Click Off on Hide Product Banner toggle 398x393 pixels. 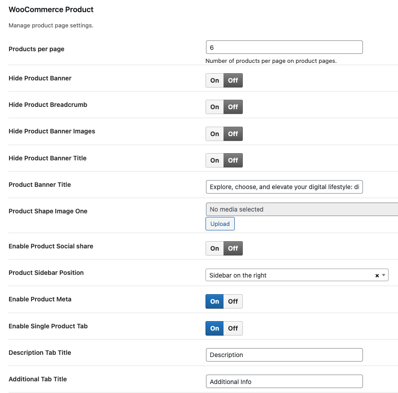point(233,80)
